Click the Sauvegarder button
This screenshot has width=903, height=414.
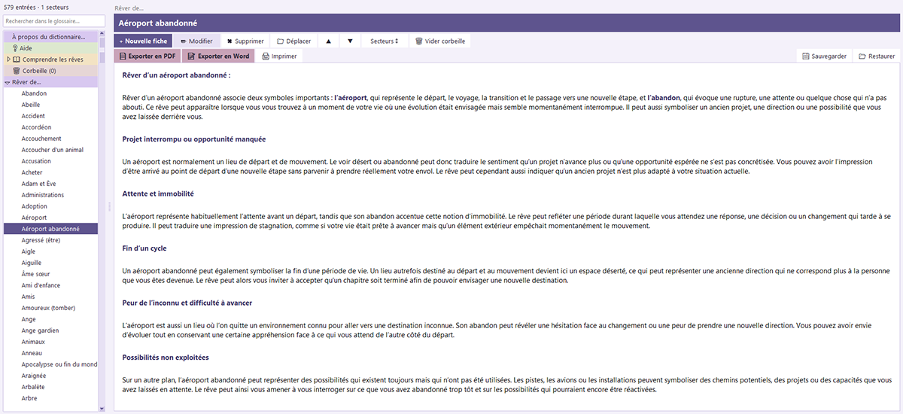825,56
